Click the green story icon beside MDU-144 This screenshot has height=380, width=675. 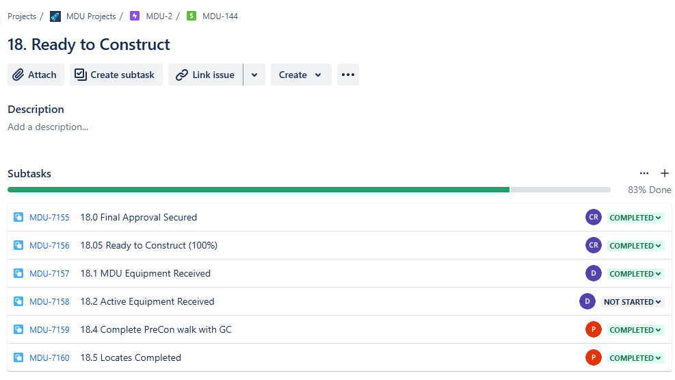(191, 16)
